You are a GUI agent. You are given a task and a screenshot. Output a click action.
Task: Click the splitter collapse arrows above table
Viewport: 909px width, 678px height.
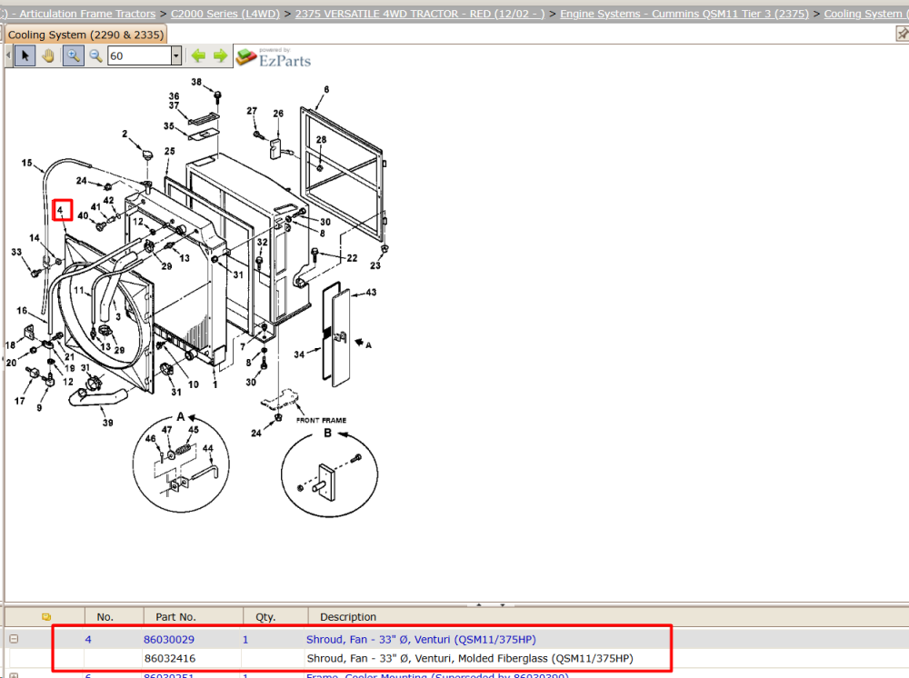pos(491,604)
